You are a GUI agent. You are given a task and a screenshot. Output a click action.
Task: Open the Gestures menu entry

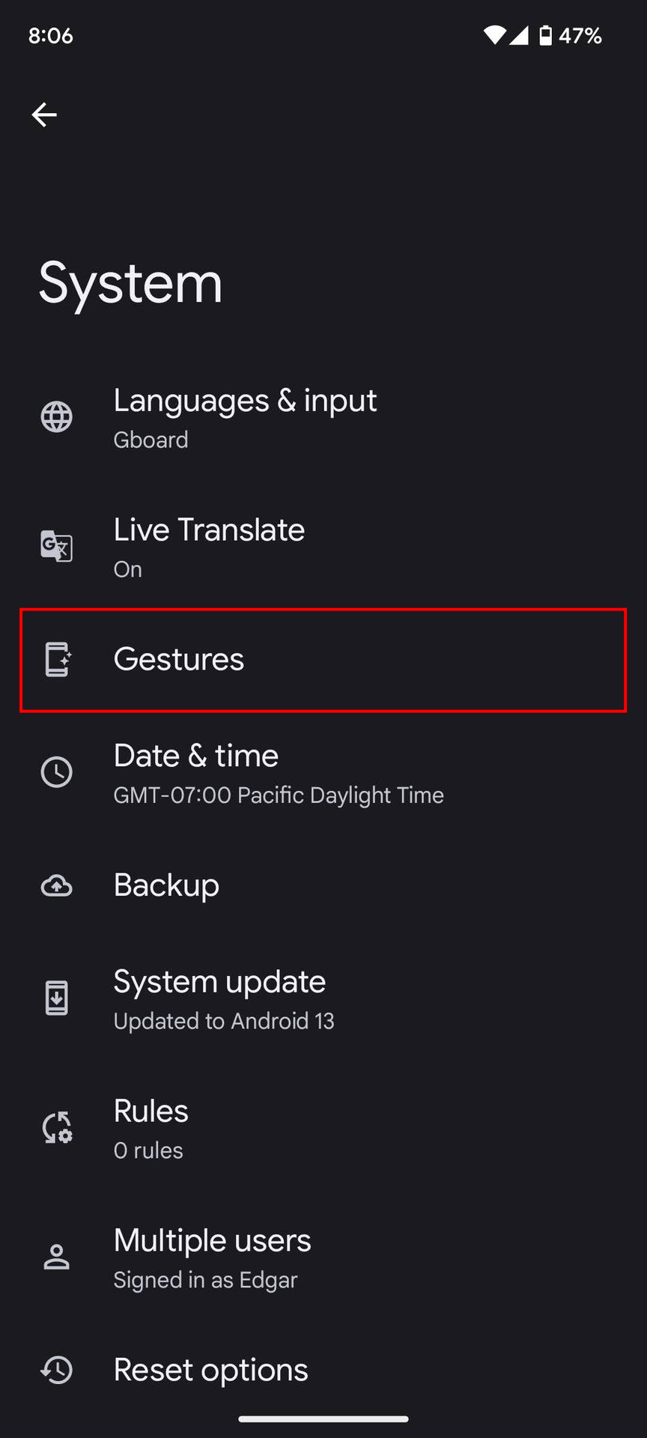(x=179, y=660)
